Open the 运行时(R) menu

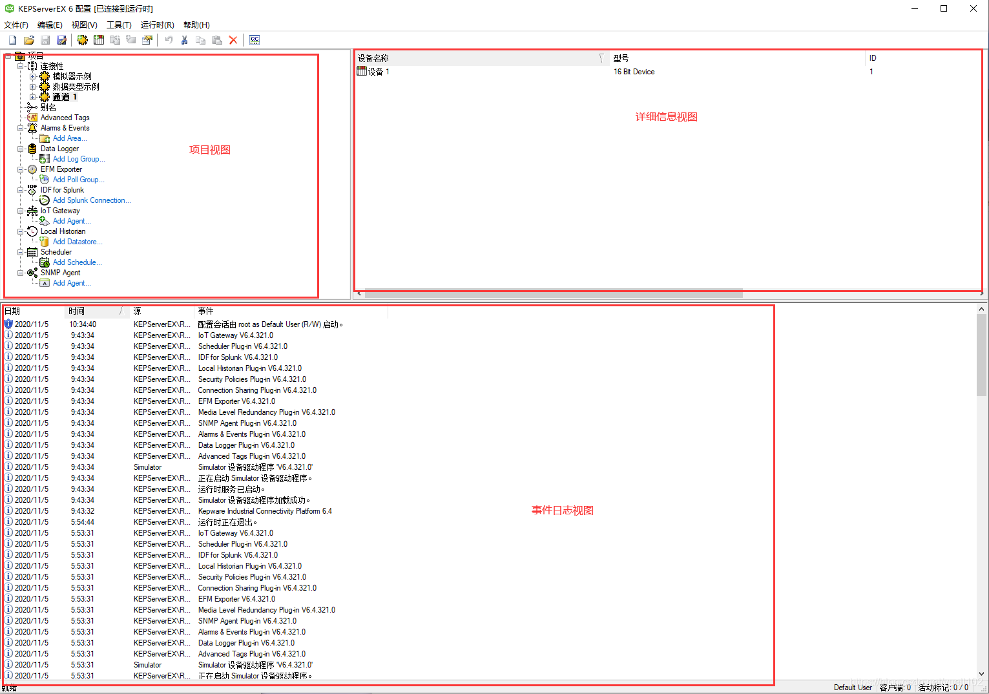[157, 25]
